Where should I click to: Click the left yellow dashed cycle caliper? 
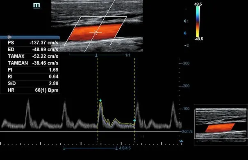pos(98,100)
